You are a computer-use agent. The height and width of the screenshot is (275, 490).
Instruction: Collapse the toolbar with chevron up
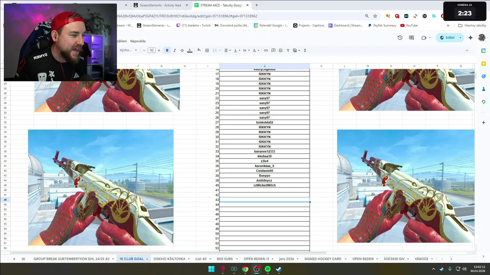[467, 50]
